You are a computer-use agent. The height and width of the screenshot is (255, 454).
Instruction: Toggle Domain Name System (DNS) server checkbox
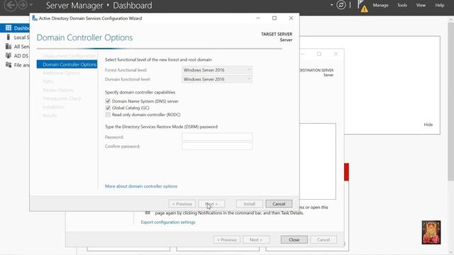(x=108, y=101)
